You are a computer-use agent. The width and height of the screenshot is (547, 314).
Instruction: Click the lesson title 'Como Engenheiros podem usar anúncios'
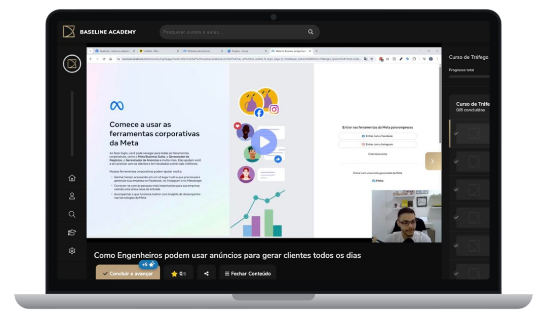pos(227,255)
